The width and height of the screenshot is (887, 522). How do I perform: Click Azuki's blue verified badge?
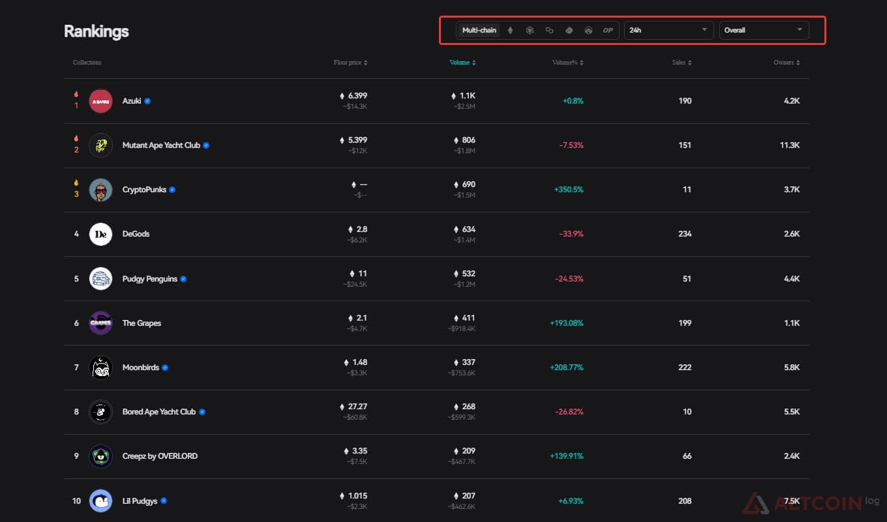point(147,101)
